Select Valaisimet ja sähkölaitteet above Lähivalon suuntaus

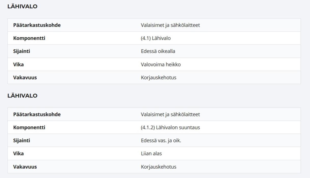(170, 114)
